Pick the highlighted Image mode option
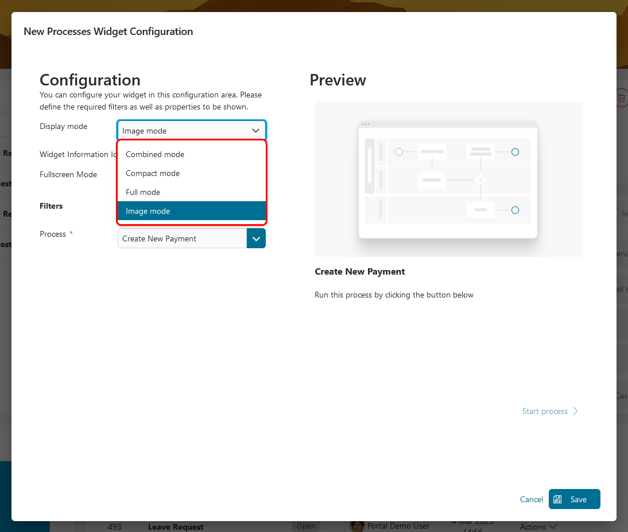Screen dimensions: 628x532 click(192, 211)
